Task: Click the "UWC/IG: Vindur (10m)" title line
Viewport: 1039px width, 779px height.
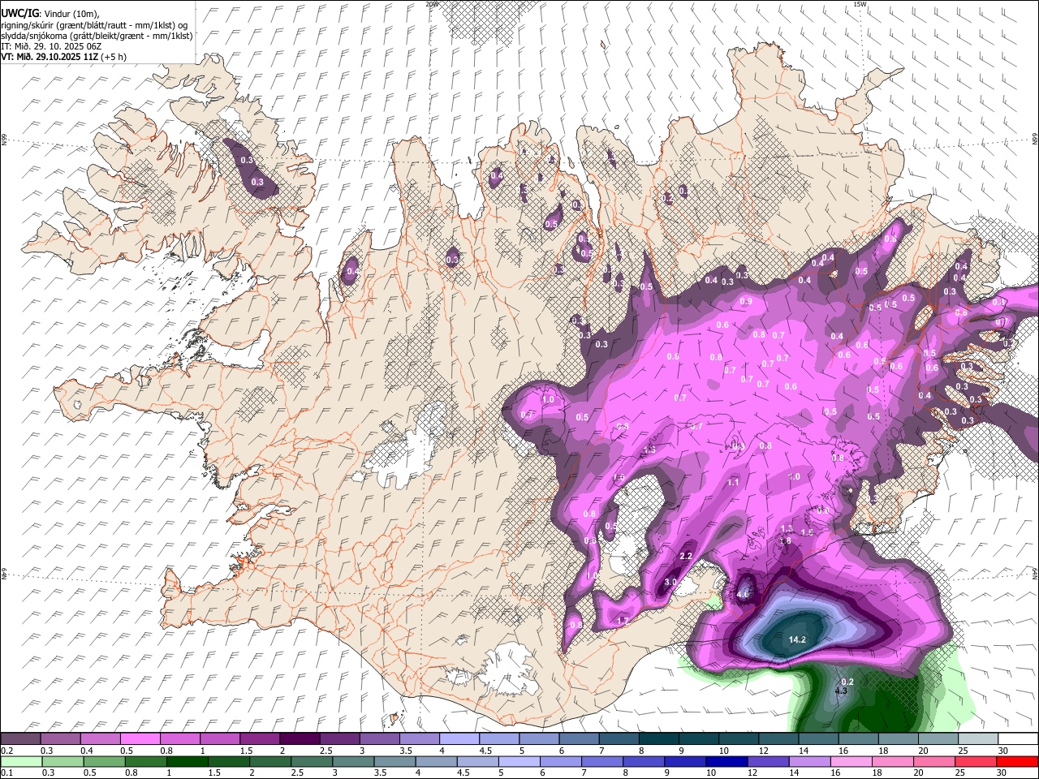Action: [50, 13]
